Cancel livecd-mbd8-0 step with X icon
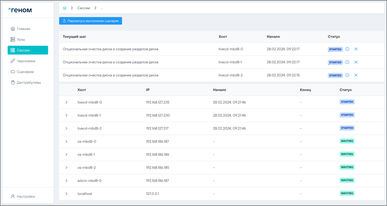Image resolution: width=387 pixels, height=206 pixels. (x=356, y=49)
